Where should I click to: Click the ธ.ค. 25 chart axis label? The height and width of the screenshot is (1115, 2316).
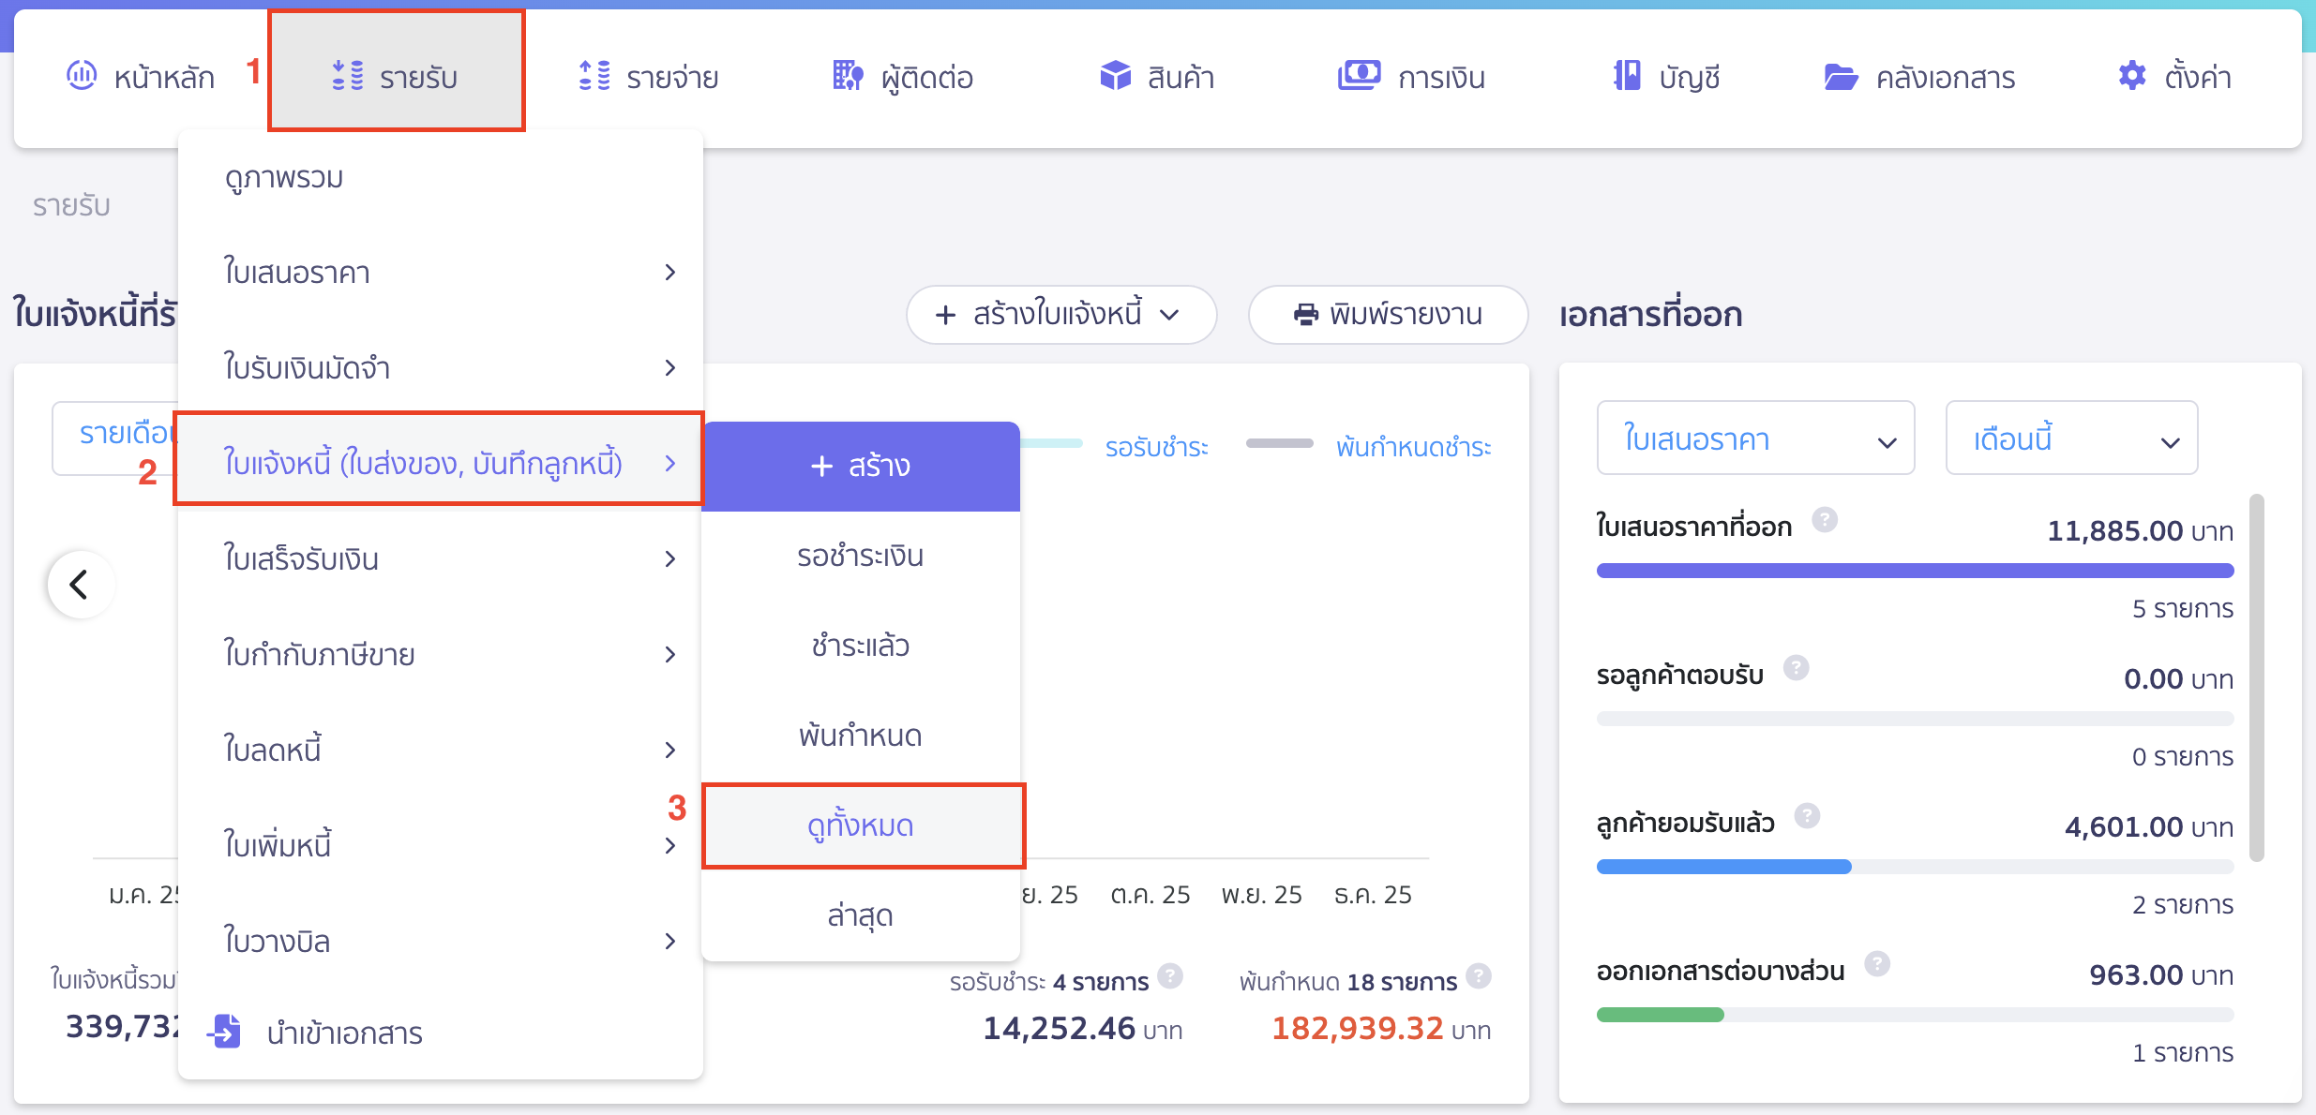click(x=1373, y=895)
